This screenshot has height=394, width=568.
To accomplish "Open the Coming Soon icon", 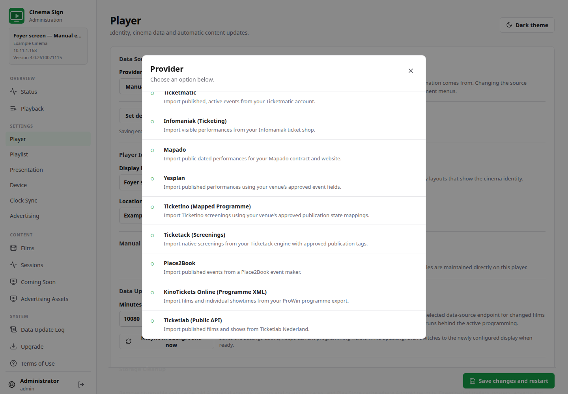I will (x=13, y=282).
